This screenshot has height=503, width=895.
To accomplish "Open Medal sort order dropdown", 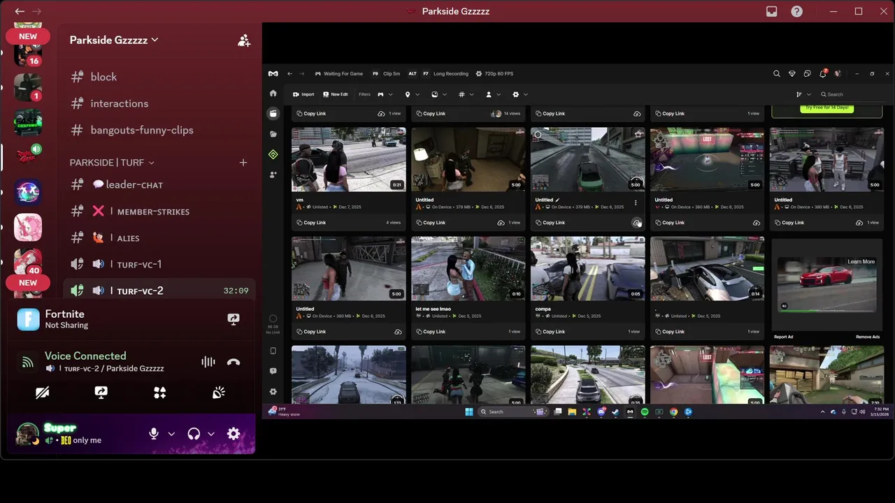I will [803, 94].
